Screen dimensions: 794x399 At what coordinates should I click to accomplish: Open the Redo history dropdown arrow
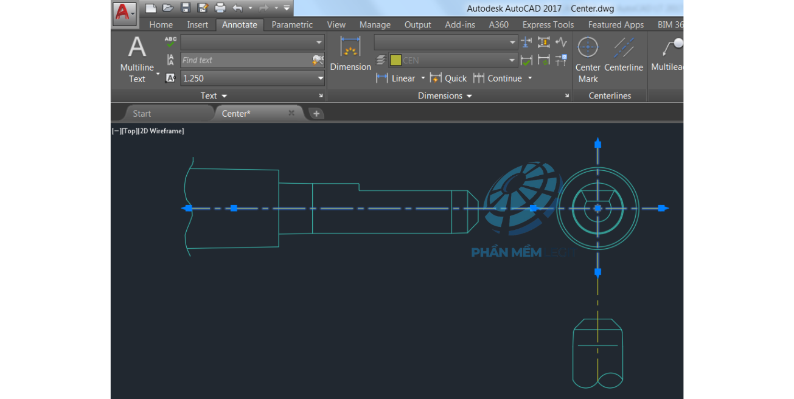point(276,8)
